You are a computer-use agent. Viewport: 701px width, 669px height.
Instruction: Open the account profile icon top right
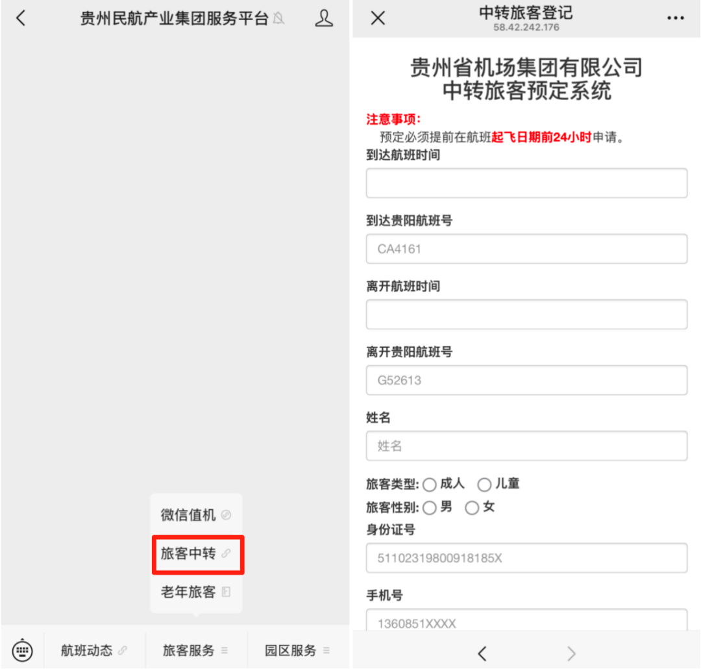click(324, 18)
